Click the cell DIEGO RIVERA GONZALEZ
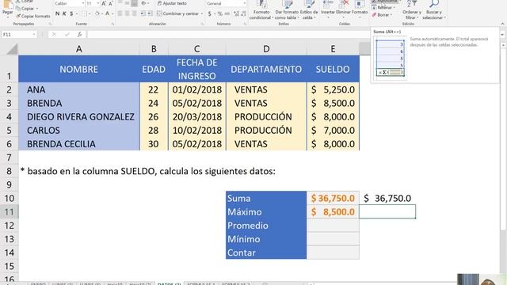This screenshot has height=285, width=507. pyautogui.click(x=79, y=116)
